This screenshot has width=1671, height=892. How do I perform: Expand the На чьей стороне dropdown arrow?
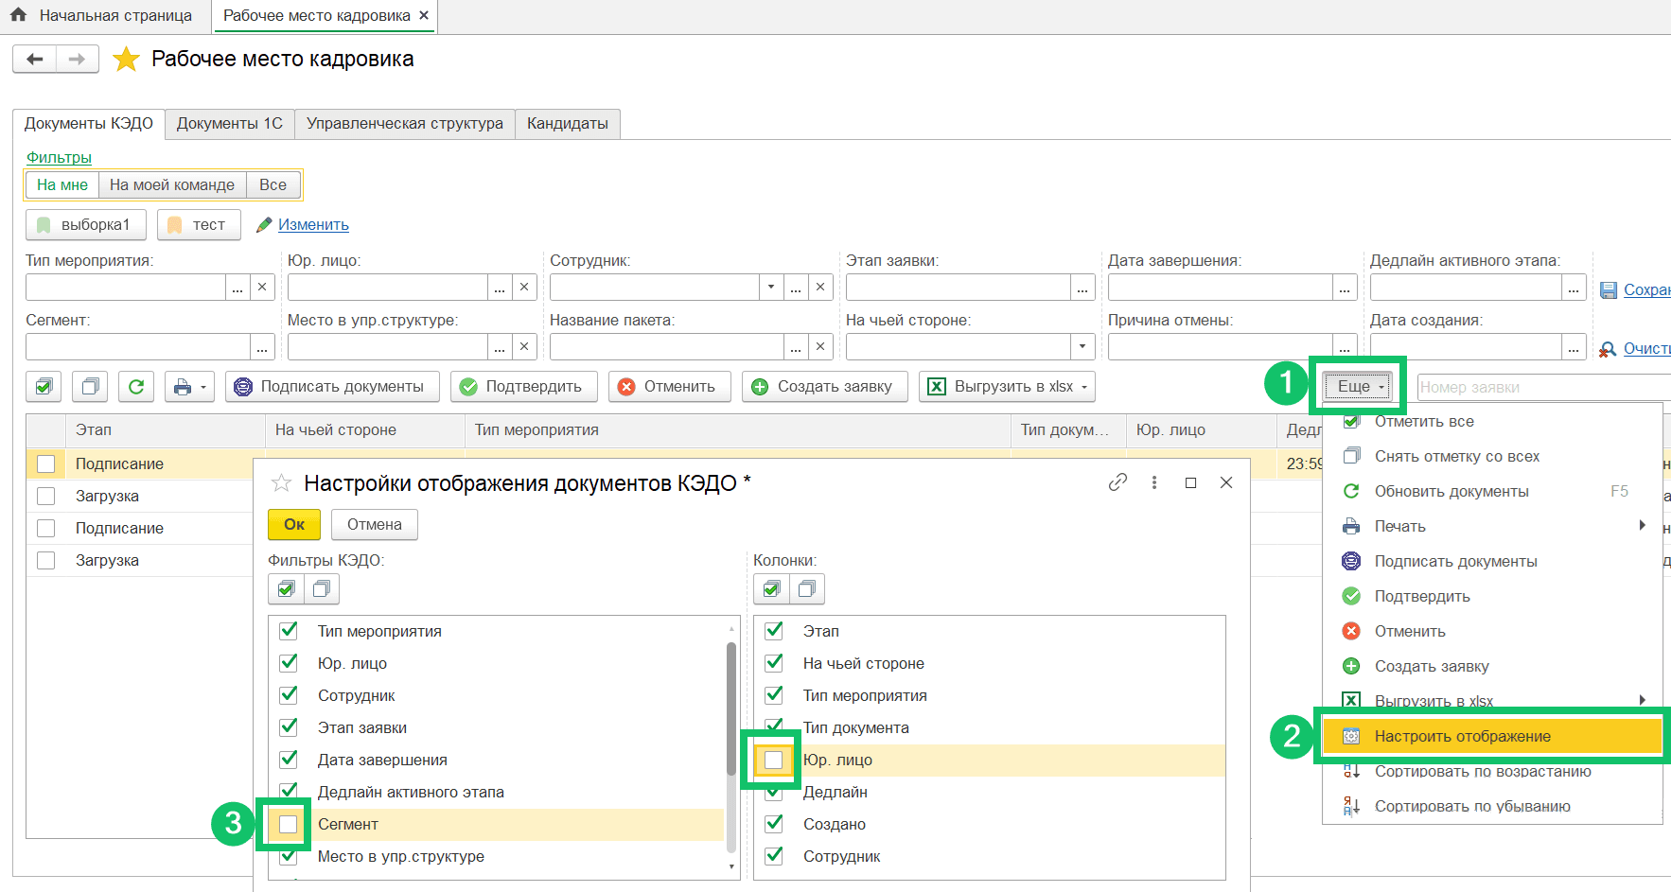(x=1082, y=346)
